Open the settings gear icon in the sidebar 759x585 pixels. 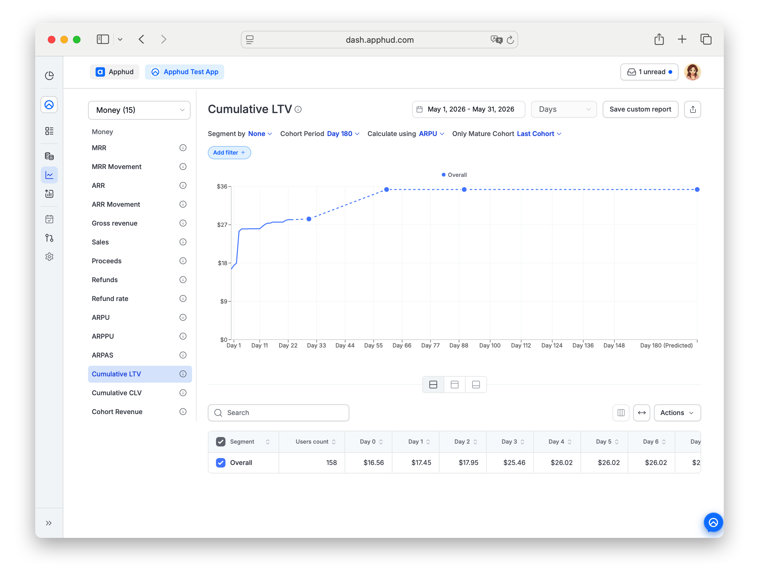pyautogui.click(x=49, y=257)
